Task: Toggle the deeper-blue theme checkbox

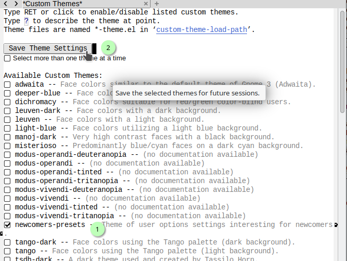Action: pos(7,93)
